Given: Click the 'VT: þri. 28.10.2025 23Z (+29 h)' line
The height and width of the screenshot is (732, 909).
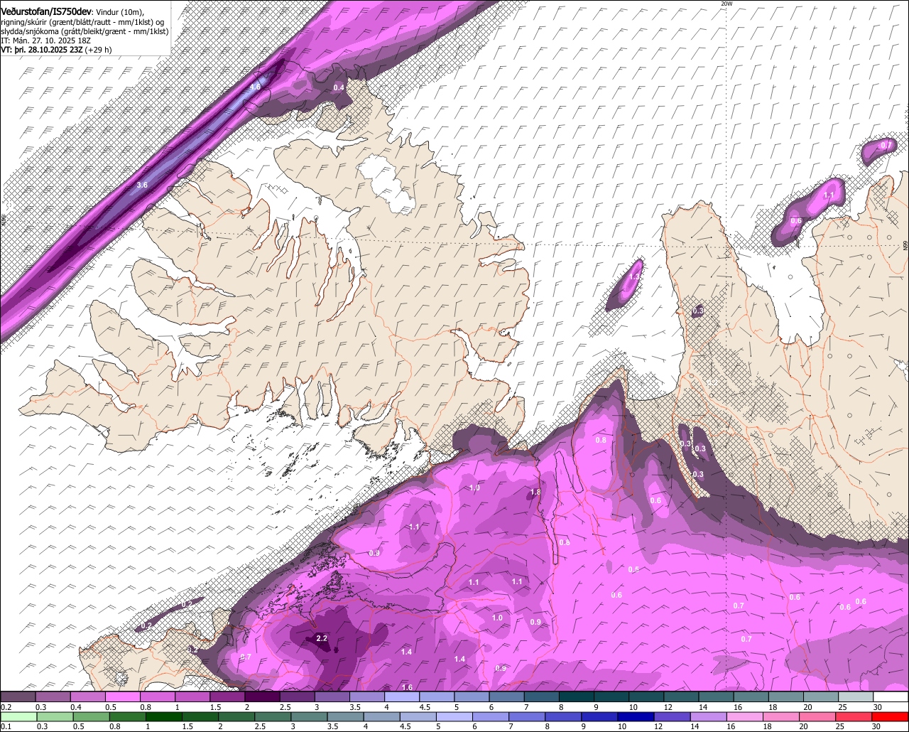Looking at the screenshot, I should pyautogui.click(x=56, y=50).
